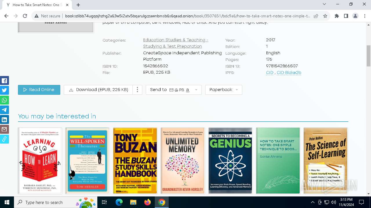Launch Firefox from the taskbar
The image size is (371, 208).
tap(148, 202)
